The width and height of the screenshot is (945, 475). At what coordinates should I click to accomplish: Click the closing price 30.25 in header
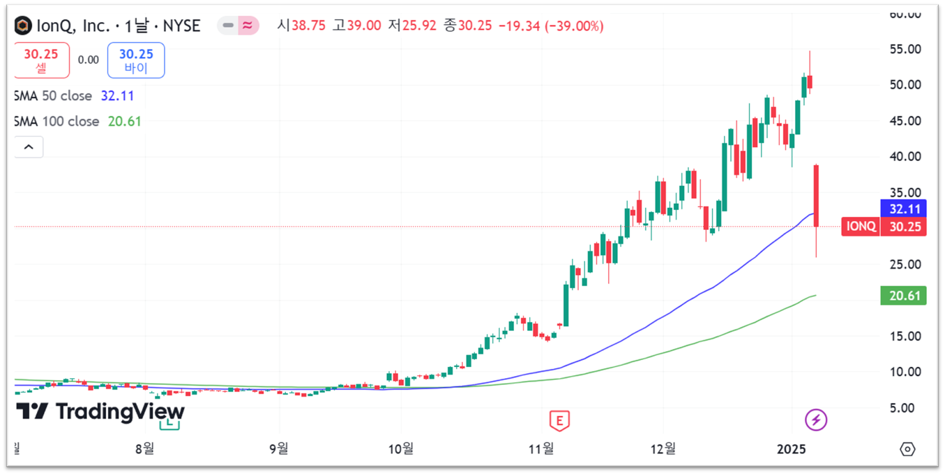coord(475,26)
